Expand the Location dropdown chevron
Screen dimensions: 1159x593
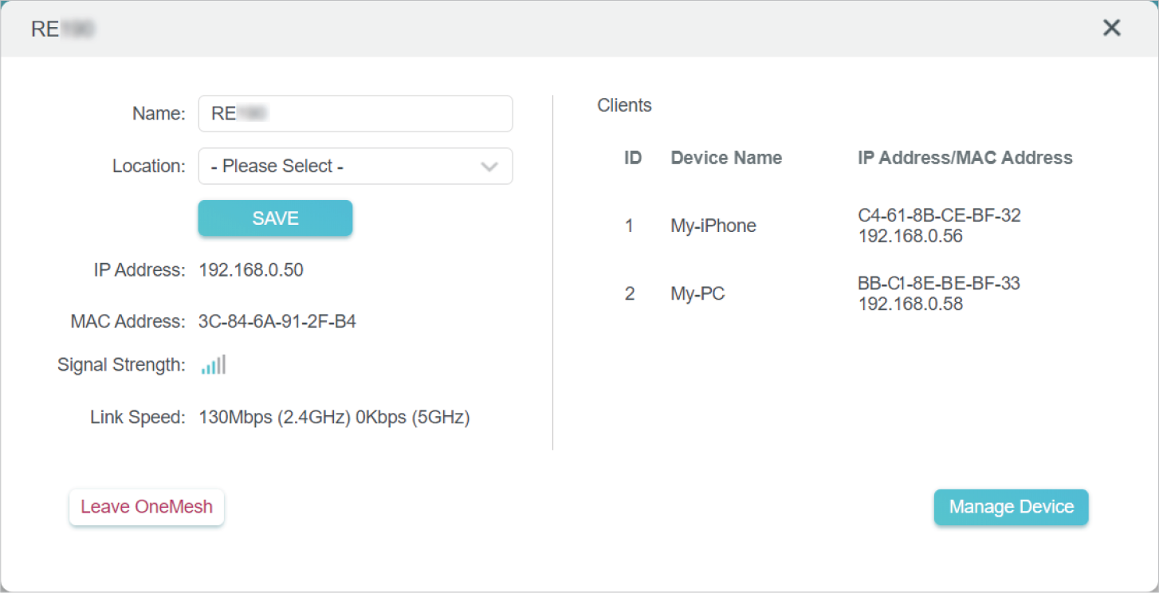(x=489, y=167)
